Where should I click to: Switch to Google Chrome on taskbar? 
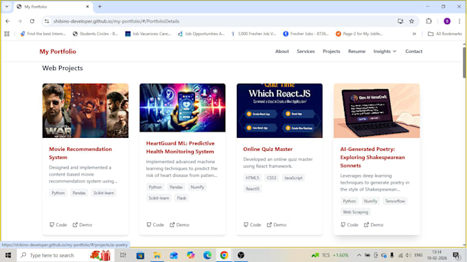click(x=224, y=255)
